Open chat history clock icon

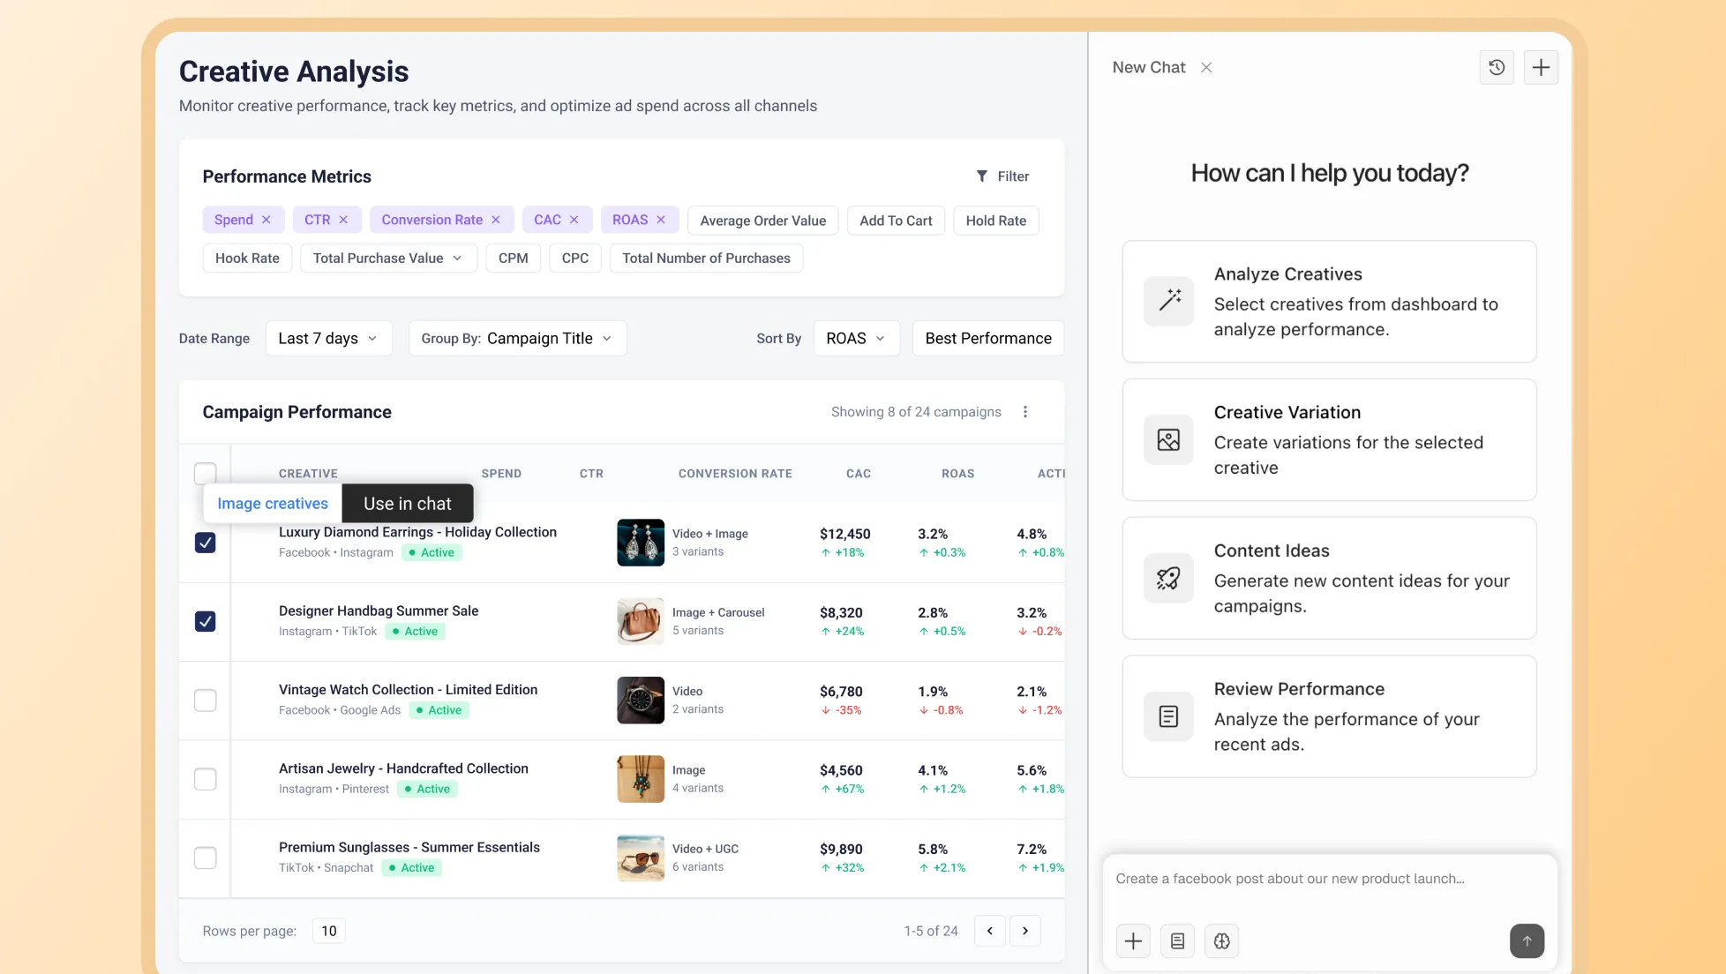pyautogui.click(x=1496, y=67)
